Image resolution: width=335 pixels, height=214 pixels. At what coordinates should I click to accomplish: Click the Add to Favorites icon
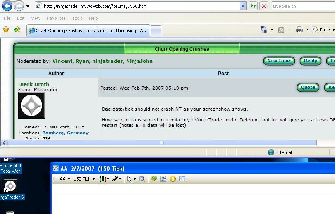[17, 29]
